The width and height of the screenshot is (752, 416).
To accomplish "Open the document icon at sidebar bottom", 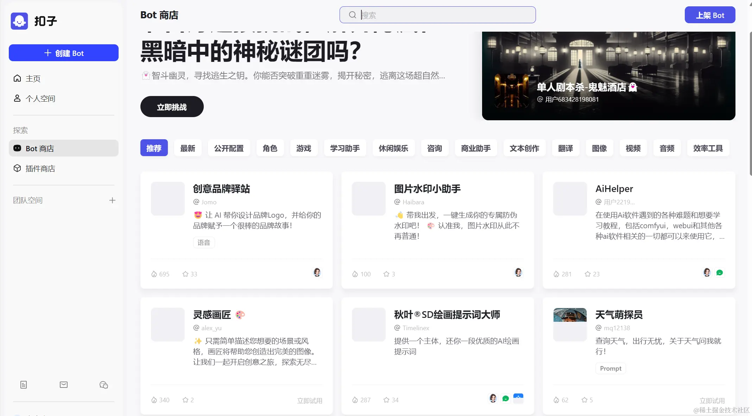I will click(24, 385).
